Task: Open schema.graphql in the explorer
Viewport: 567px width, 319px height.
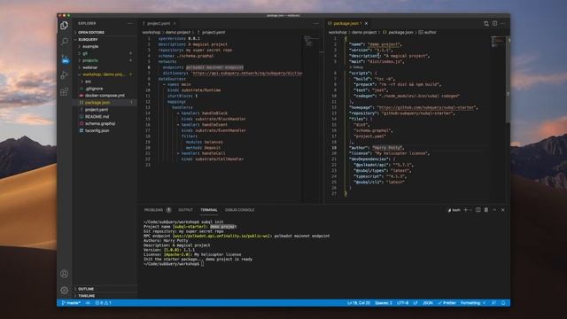Action: [x=100, y=124]
